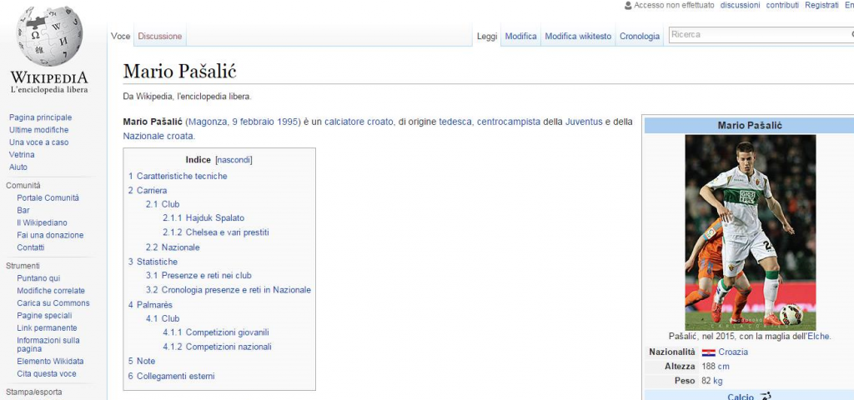The height and width of the screenshot is (400, 854).
Task: Open the Juventus link
Action: tap(584, 122)
